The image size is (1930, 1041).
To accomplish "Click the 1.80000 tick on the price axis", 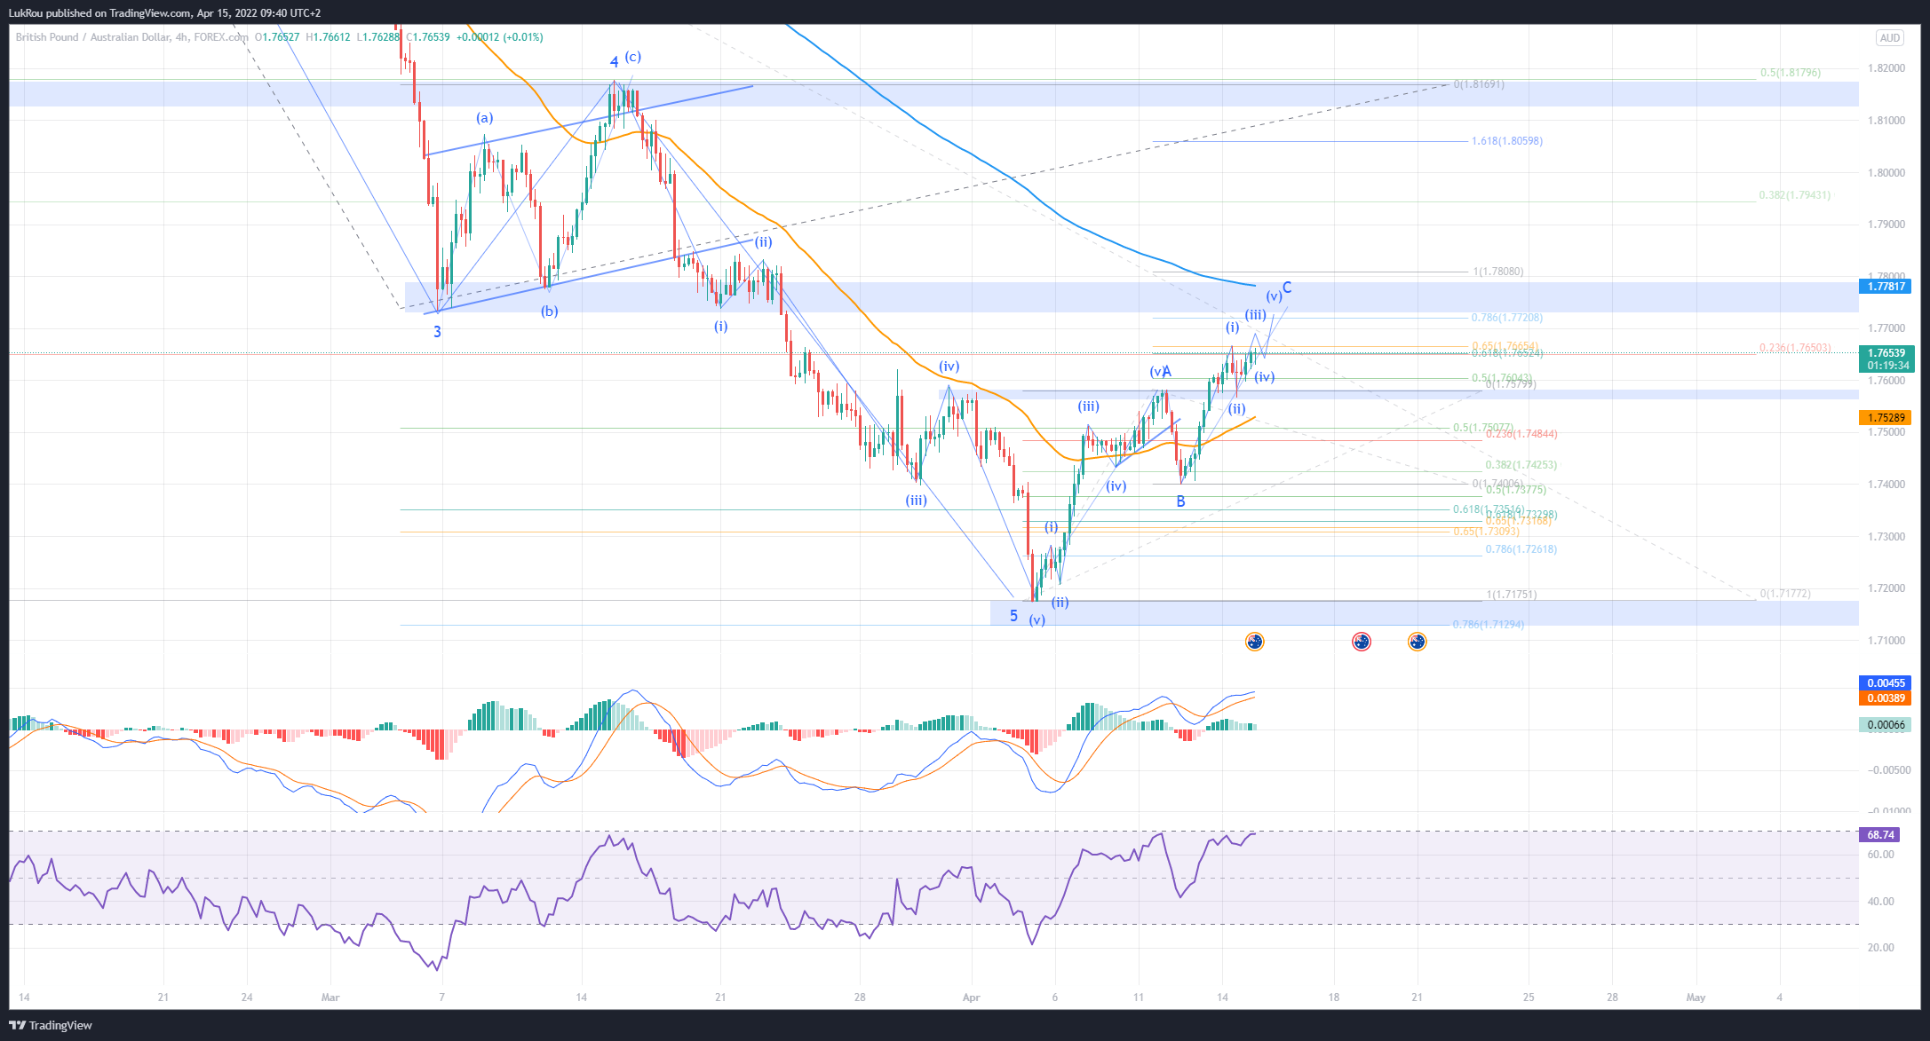I will click(1886, 172).
